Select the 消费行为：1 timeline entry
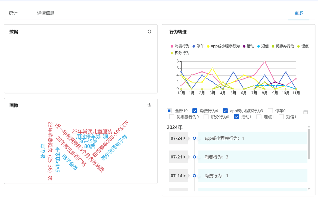Image resolution: width=318 pixels, height=197 pixels. (253, 176)
